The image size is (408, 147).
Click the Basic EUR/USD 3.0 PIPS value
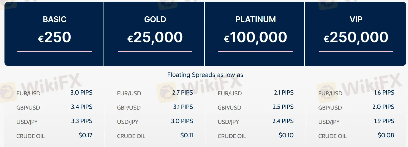(81, 92)
